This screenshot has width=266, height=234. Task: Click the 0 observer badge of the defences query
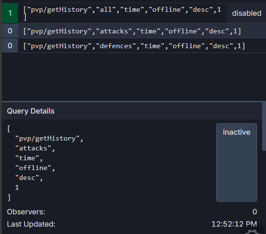(x=10, y=46)
